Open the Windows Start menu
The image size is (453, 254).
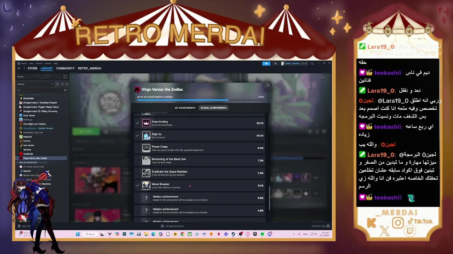[x=78, y=234]
